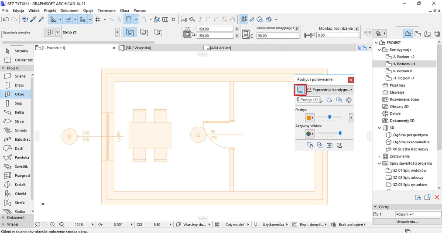Screen dimensions: 442x233
Task: Collapse the Kondygnacje tree node
Action: [x=380, y=50]
